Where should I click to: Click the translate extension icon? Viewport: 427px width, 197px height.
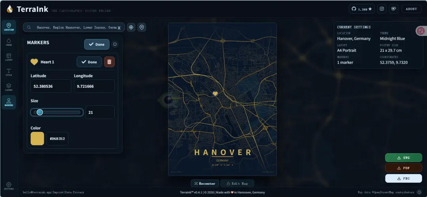[421, 31]
